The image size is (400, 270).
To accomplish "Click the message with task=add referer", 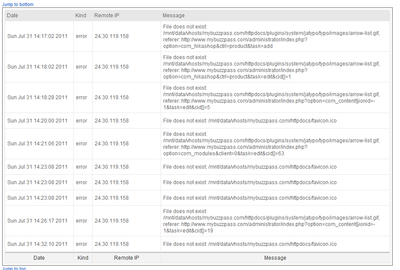I will point(271,36).
